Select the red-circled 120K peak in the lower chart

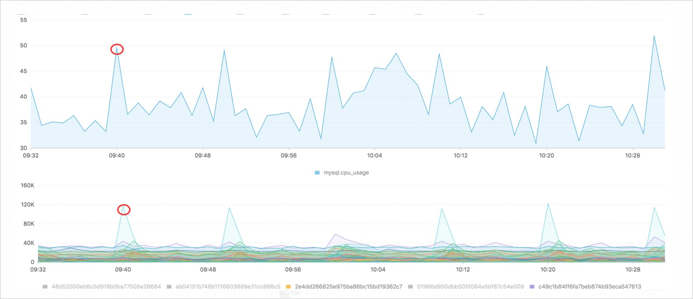124,209
